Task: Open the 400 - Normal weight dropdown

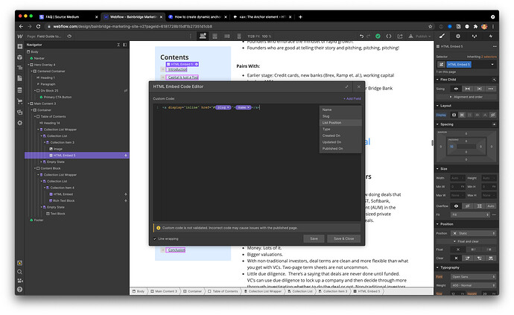Action: (473, 285)
